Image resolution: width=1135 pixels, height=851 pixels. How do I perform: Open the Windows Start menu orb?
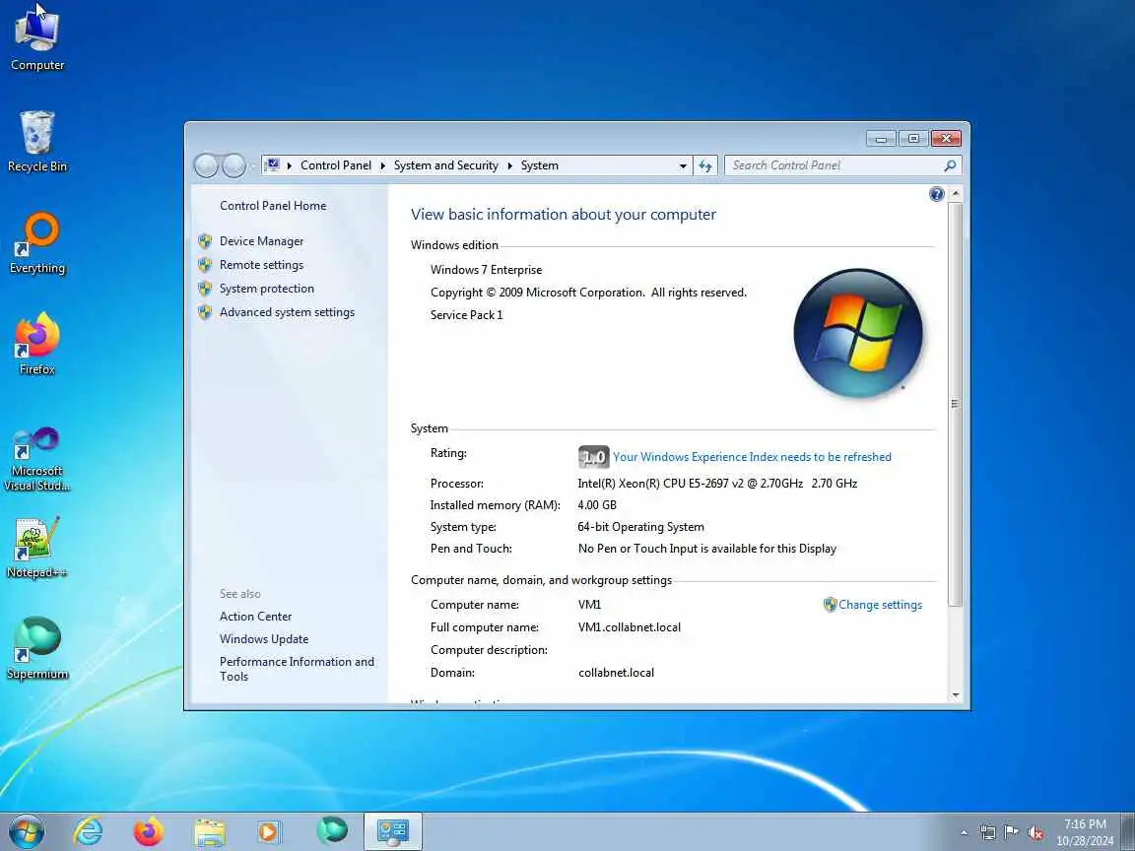coord(26,831)
